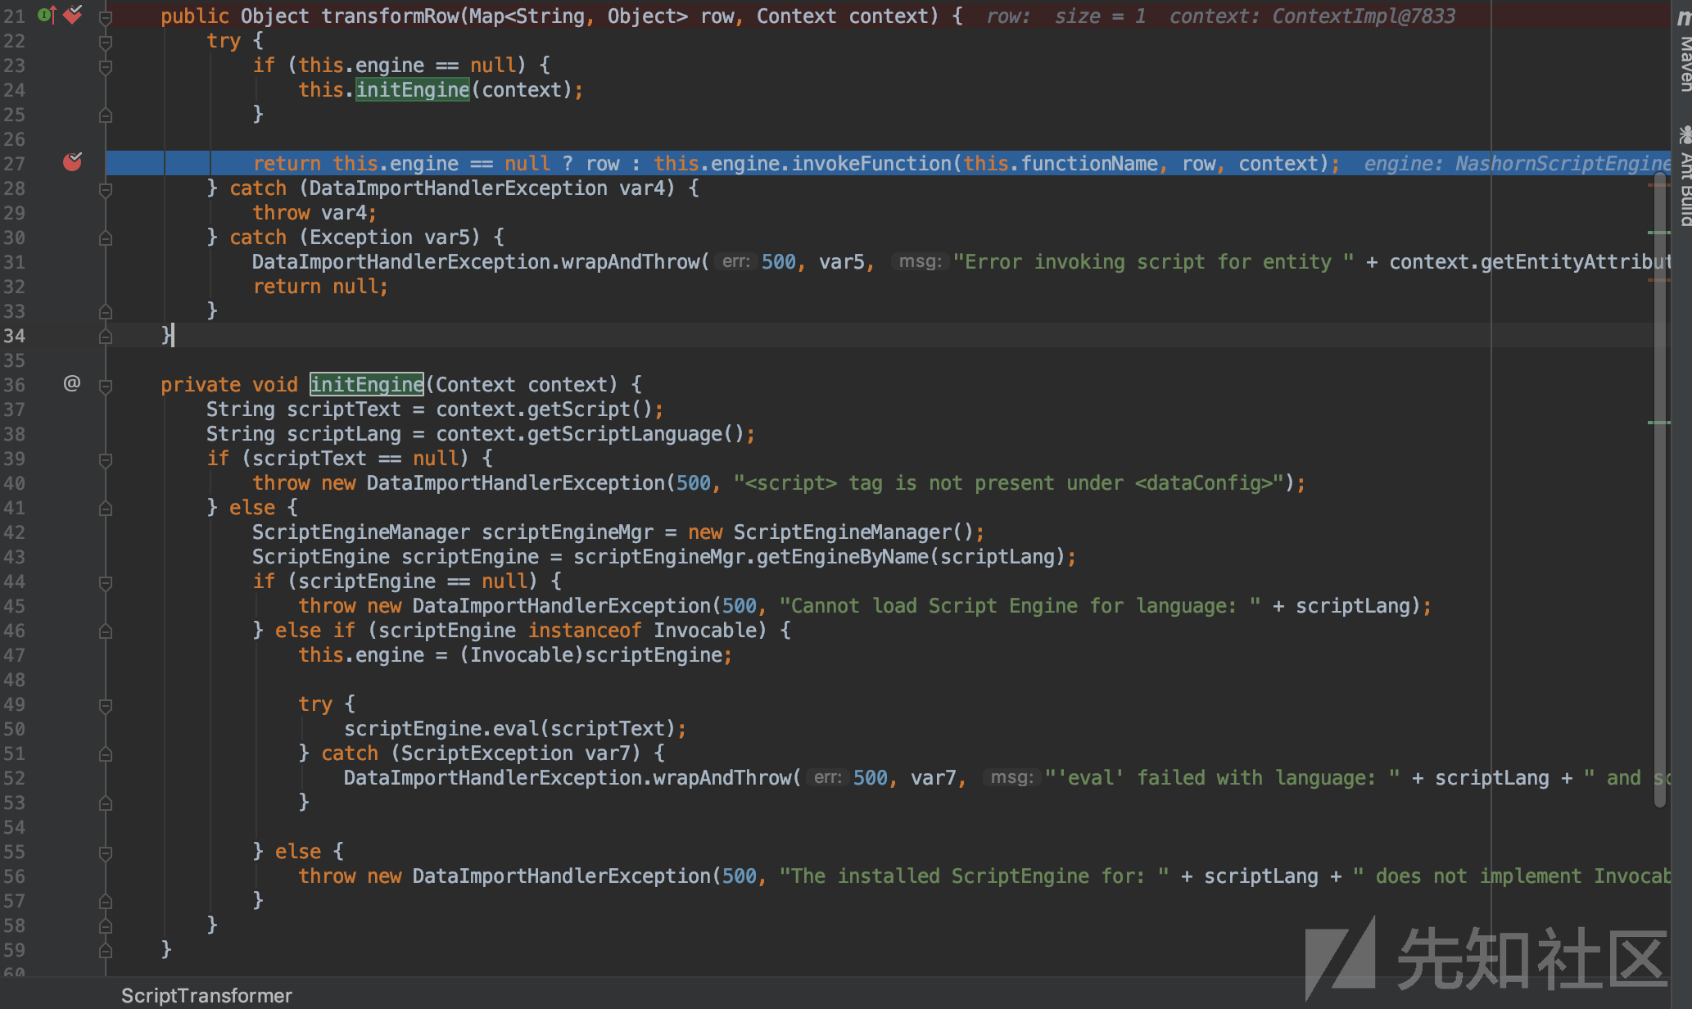The image size is (1692, 1009).
Task: Collapse the initEngine method on line 36
Action: tap(106, 385)
